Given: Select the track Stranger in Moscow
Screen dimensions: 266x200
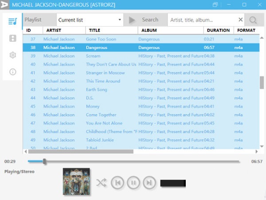Looking at the screenshot, I should (105, 73).
